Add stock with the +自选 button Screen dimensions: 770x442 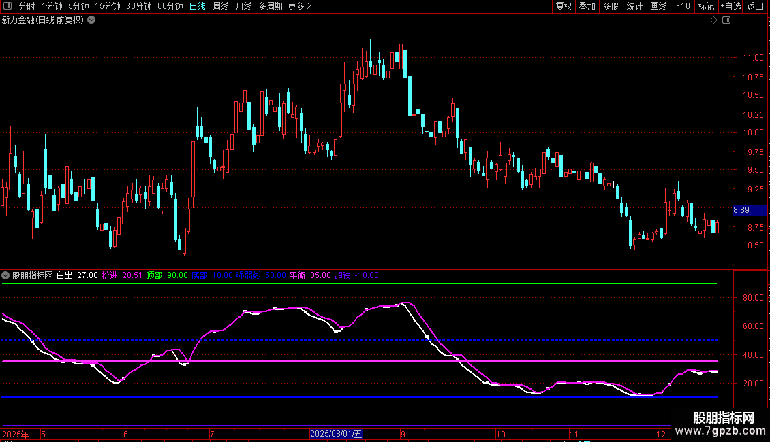click(x=730, y=6)
